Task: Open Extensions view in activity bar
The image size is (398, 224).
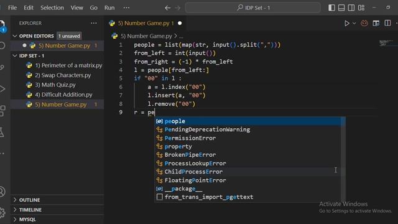Action: coord(2,111)
